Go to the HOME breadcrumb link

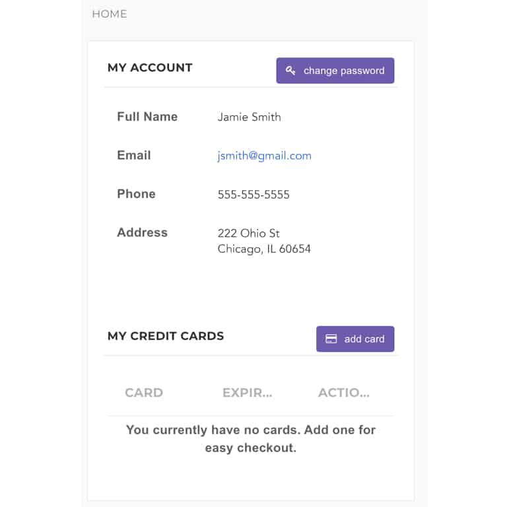tap(110, 14)
